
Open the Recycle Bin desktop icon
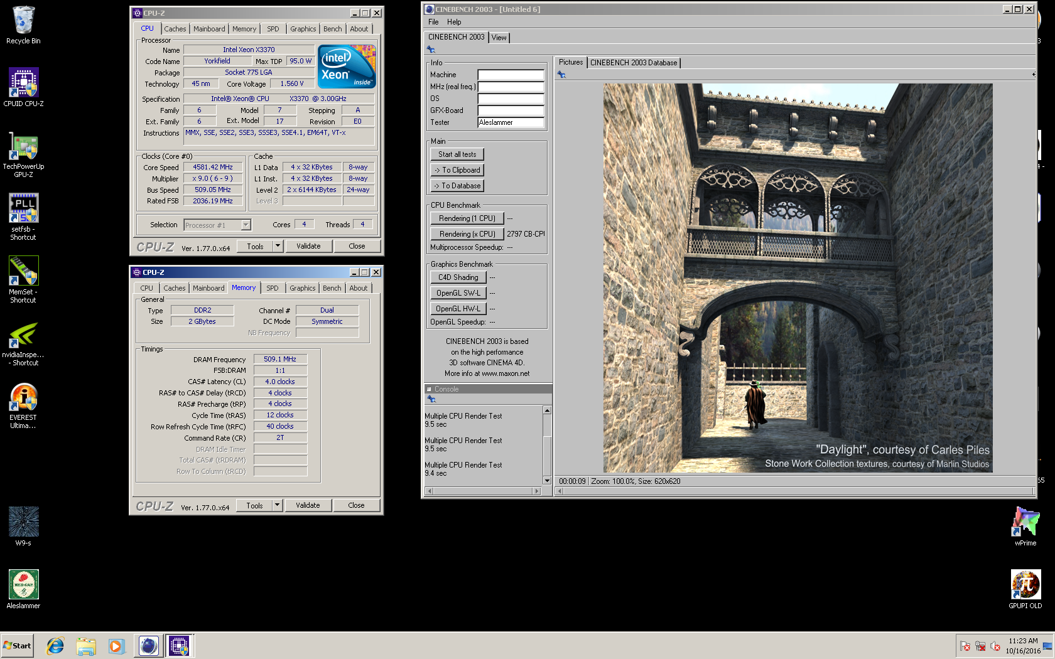point(23,25)
